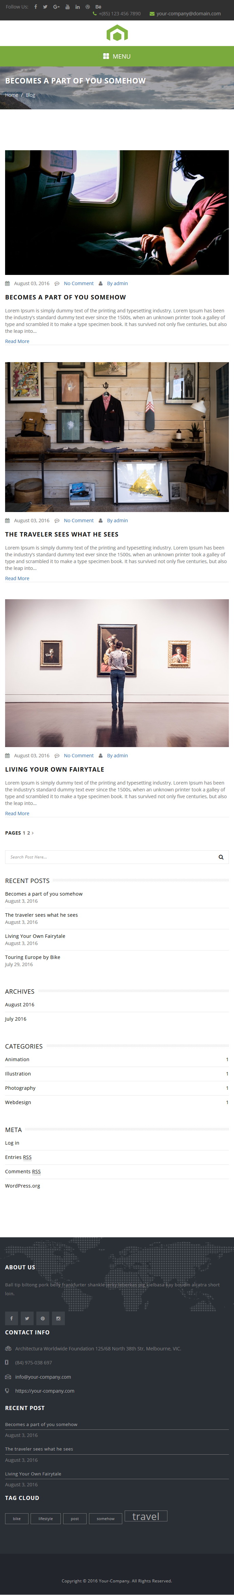Screen dimensions: 234x1595
Task: Open the LinkedIn icon in header
Action: tap(78, 7)
